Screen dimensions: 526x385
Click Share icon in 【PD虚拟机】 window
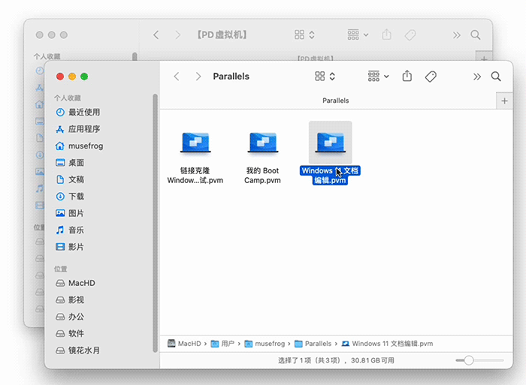[x=386, y=35]
